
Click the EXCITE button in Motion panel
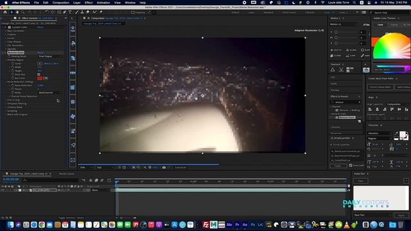[336, 50]
